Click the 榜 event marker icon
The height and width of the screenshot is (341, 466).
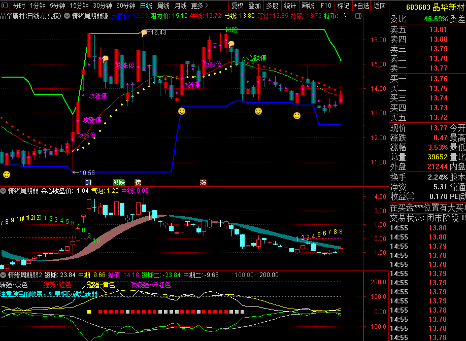point(138,182)
